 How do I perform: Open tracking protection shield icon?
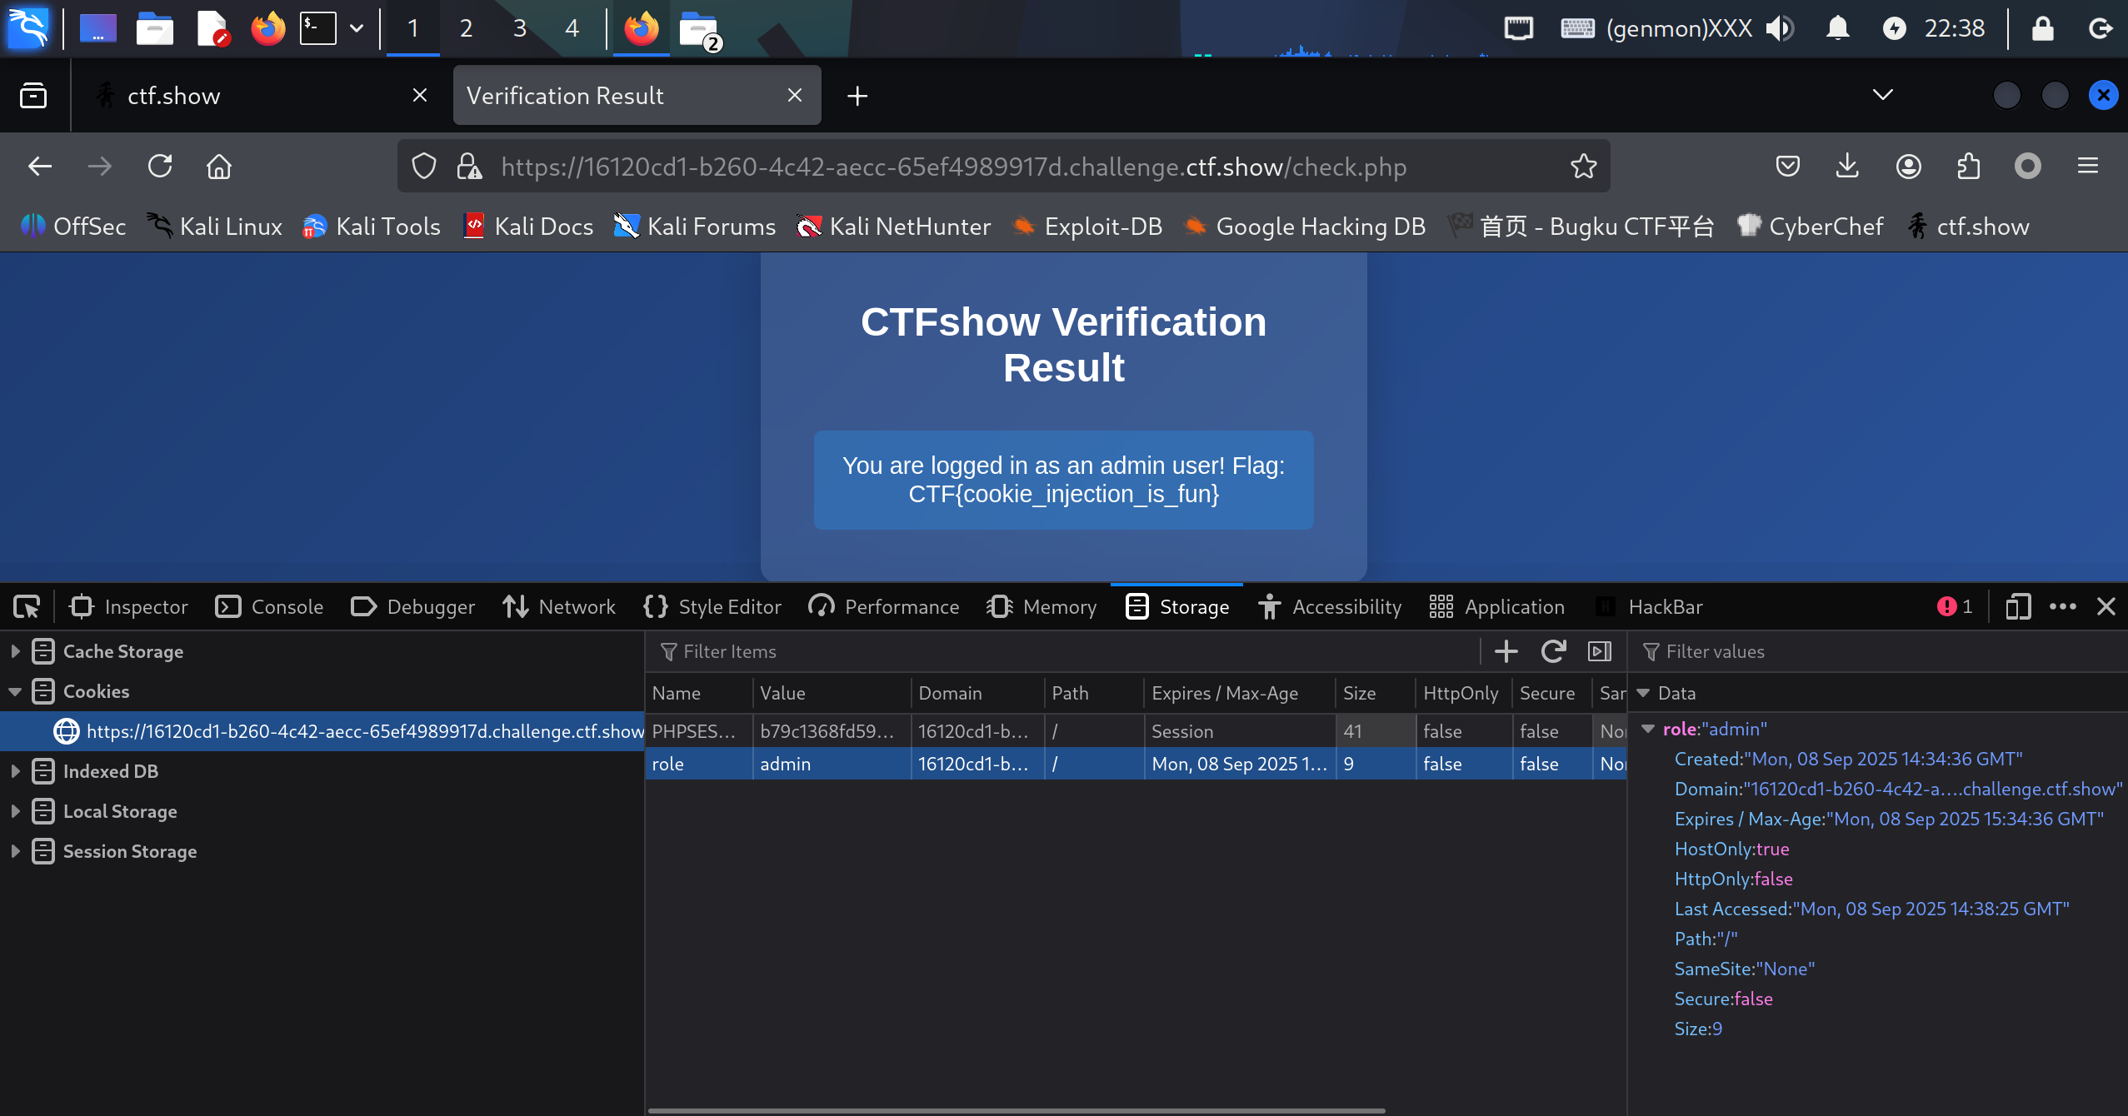point(424,167)
